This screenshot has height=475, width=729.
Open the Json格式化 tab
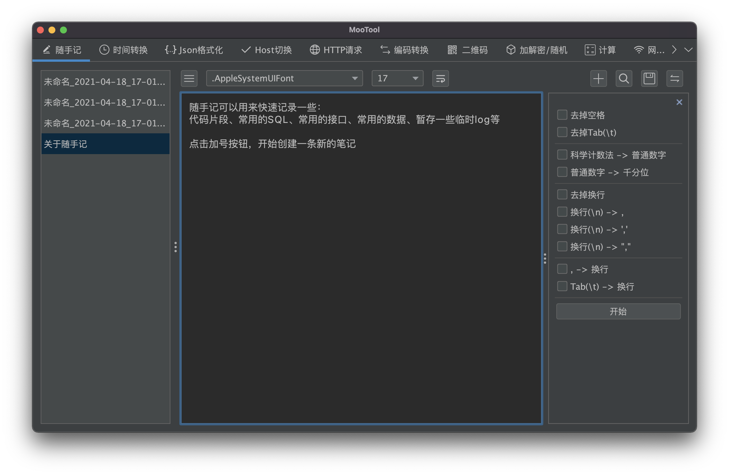tap(194, 50)
